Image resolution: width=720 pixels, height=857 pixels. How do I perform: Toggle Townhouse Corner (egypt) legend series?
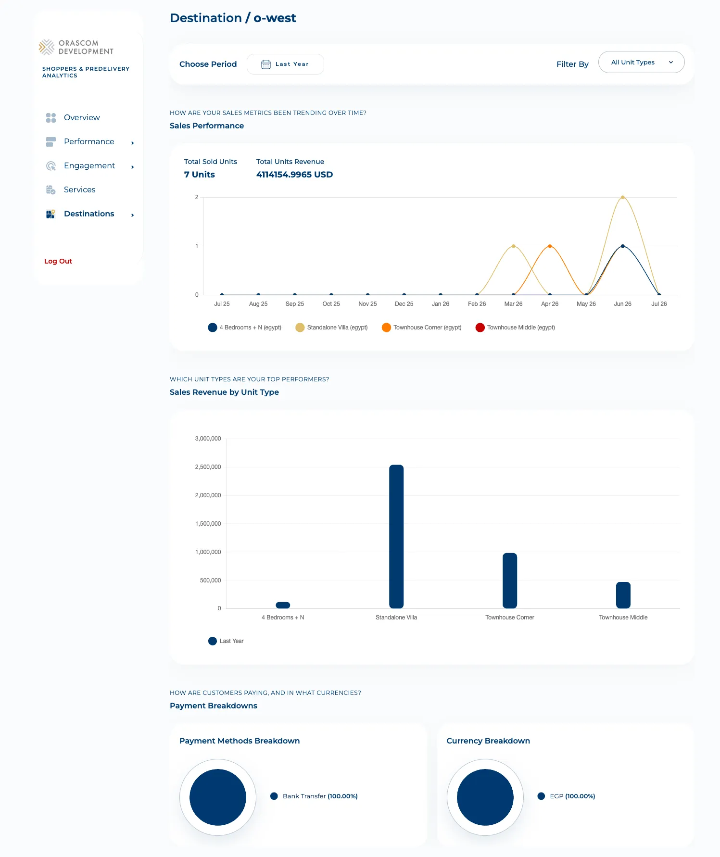[x=422, y=328]
